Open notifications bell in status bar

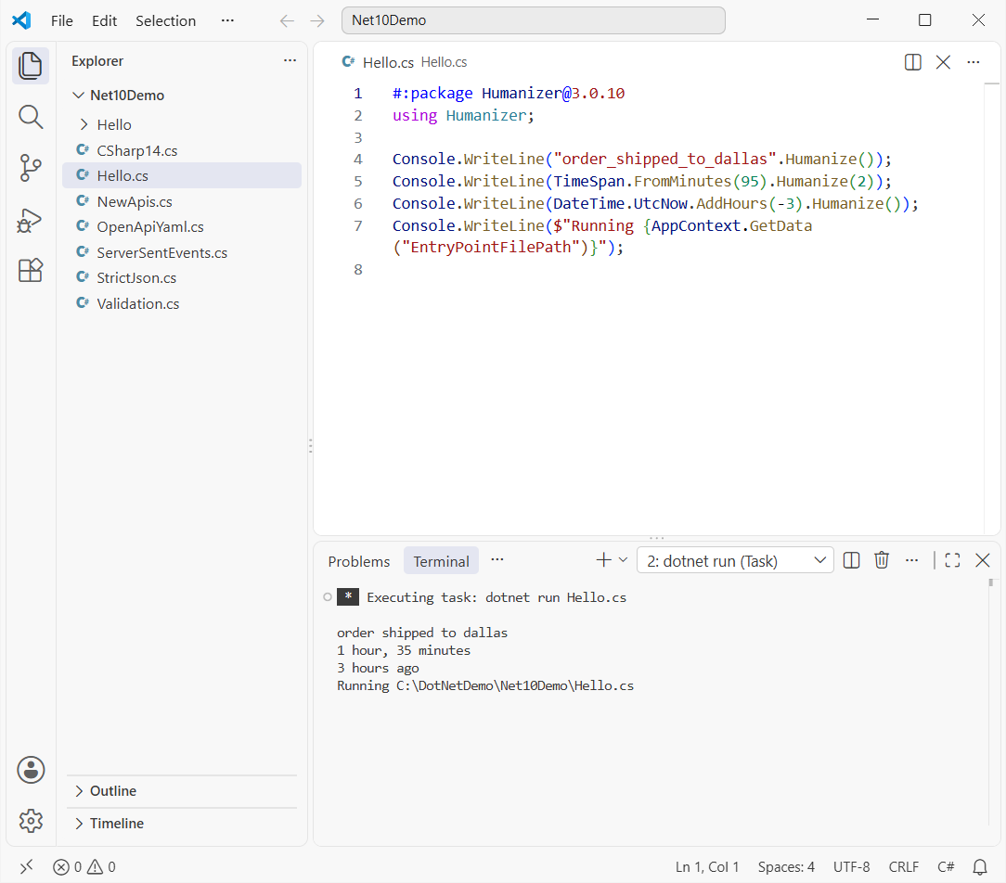[980, 867]
